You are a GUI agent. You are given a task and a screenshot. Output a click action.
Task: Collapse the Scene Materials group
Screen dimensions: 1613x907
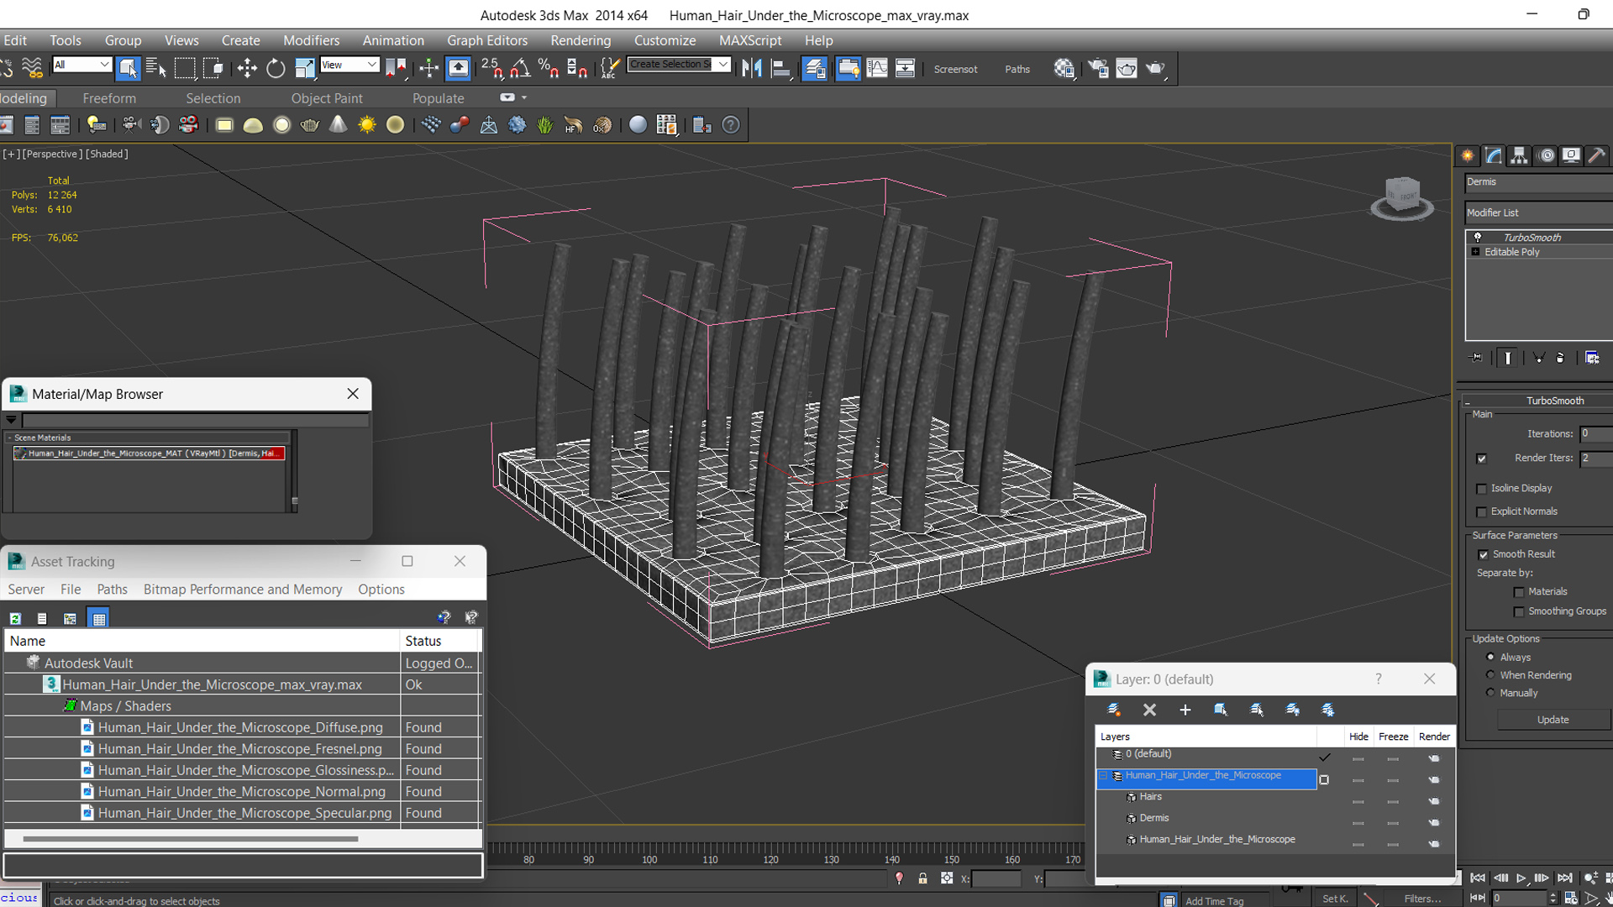coord(9,438)
